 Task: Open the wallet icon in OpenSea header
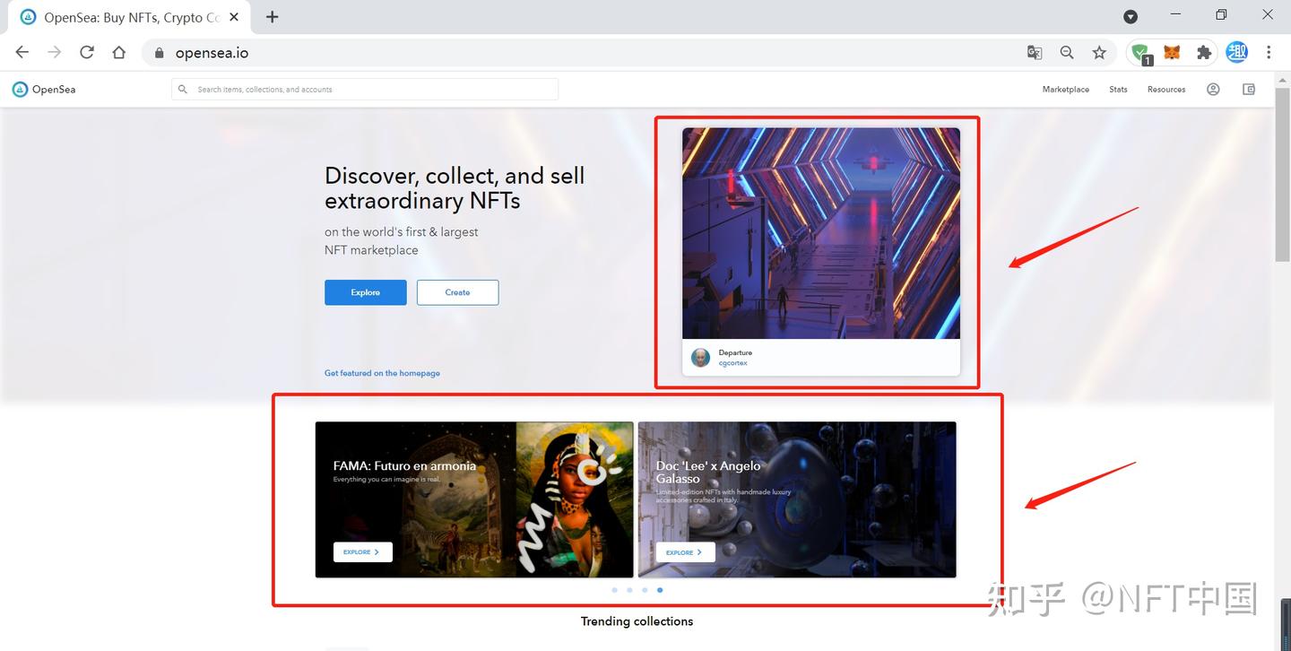pyautogui.click(x=1249, y=90)
